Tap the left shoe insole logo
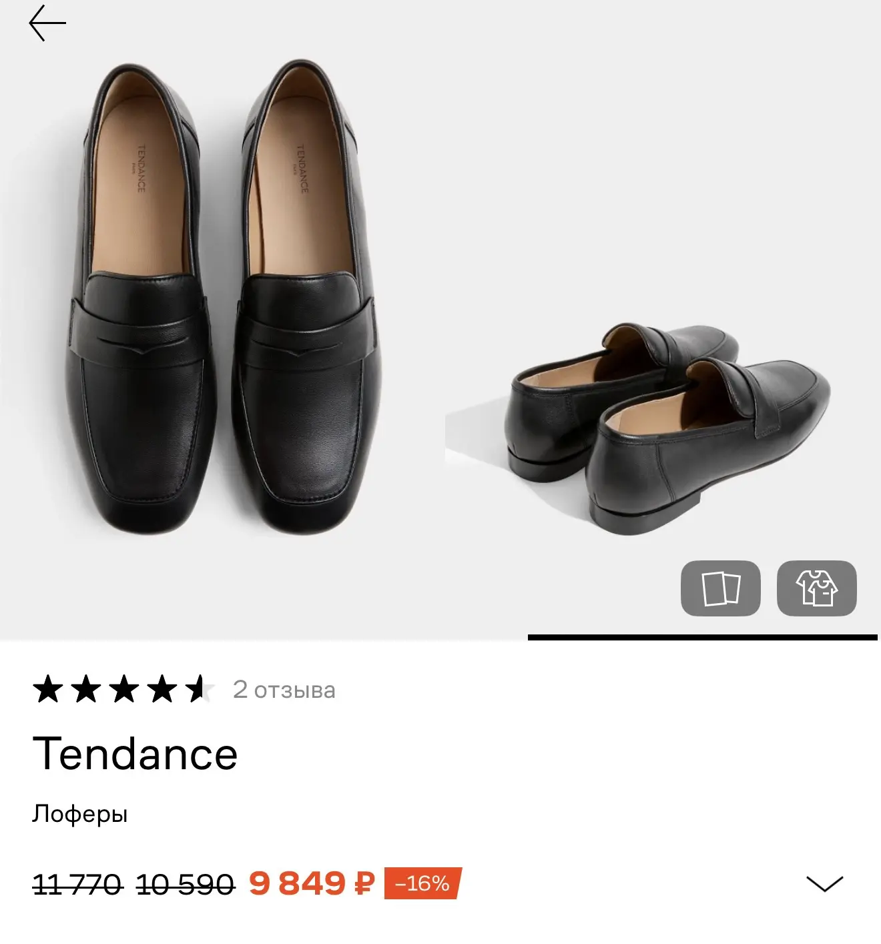This screenshot has width=881, height=944. click(x=141, y=169)
